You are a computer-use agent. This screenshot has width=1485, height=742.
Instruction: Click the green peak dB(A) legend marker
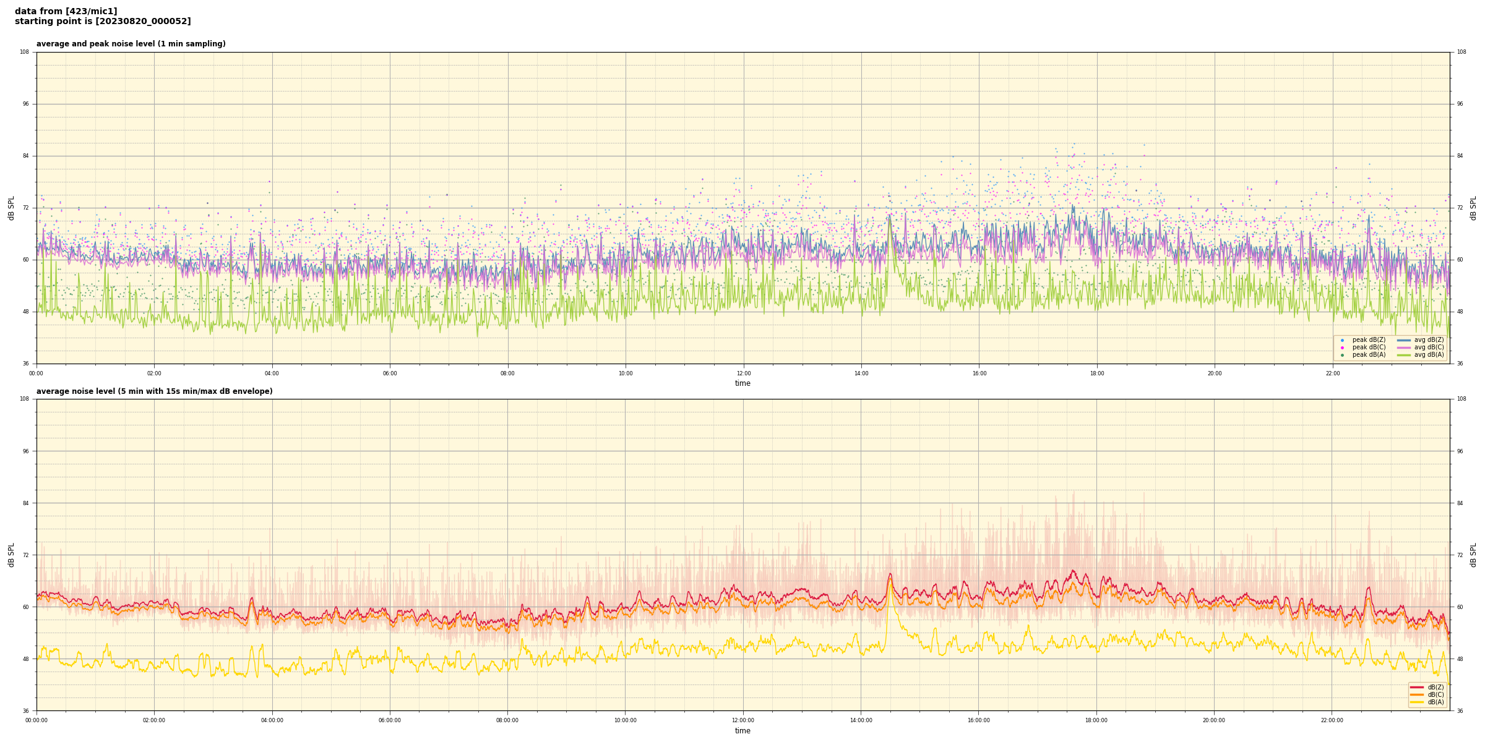coord(1342,355)
